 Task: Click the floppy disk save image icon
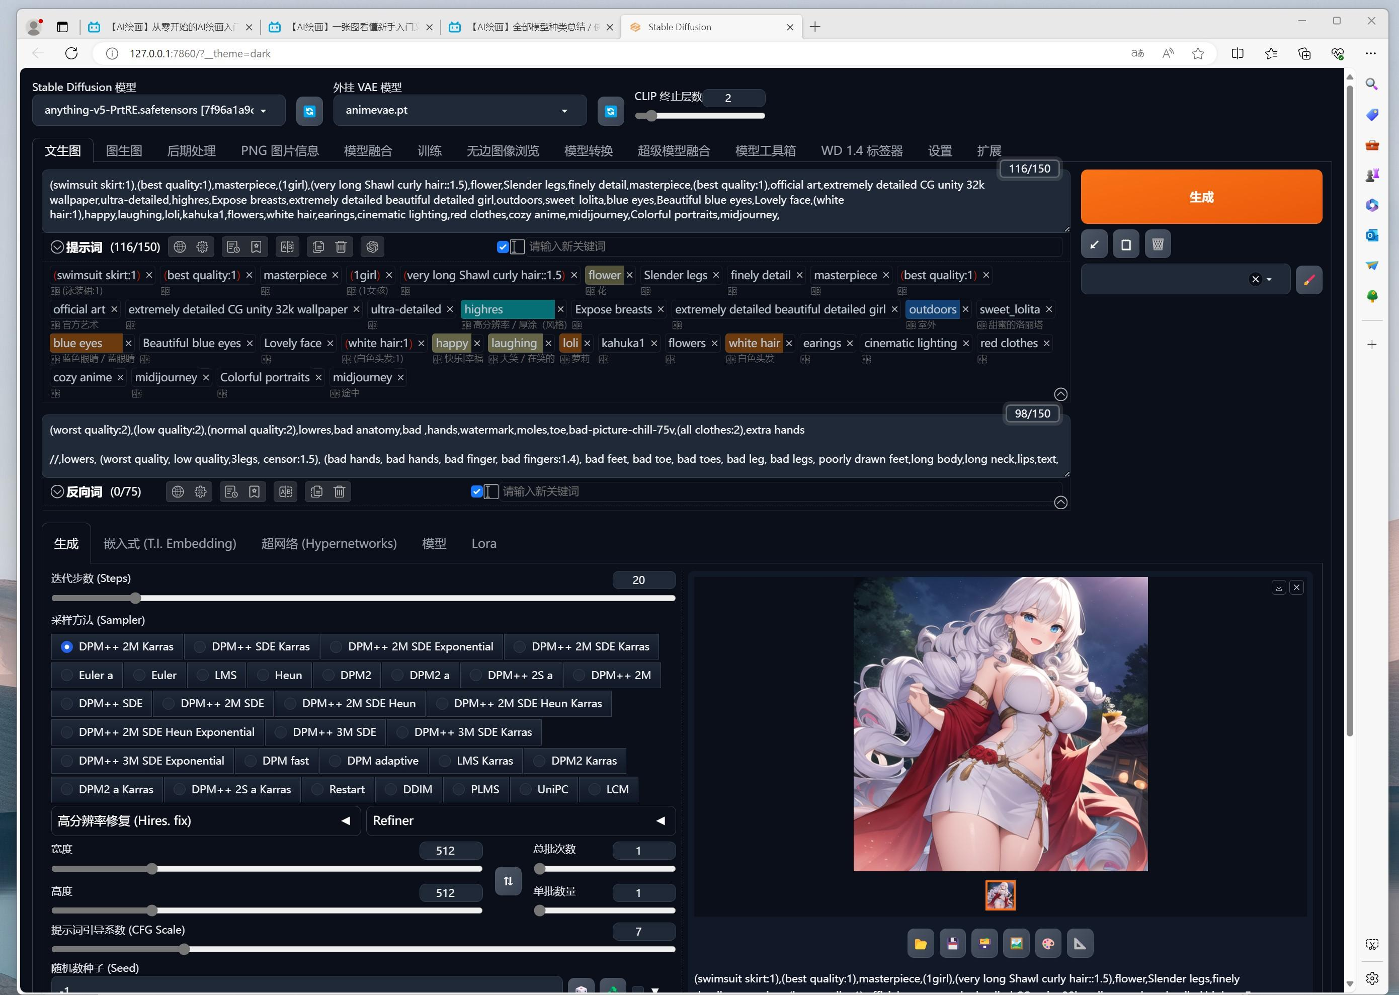(952, 944)
